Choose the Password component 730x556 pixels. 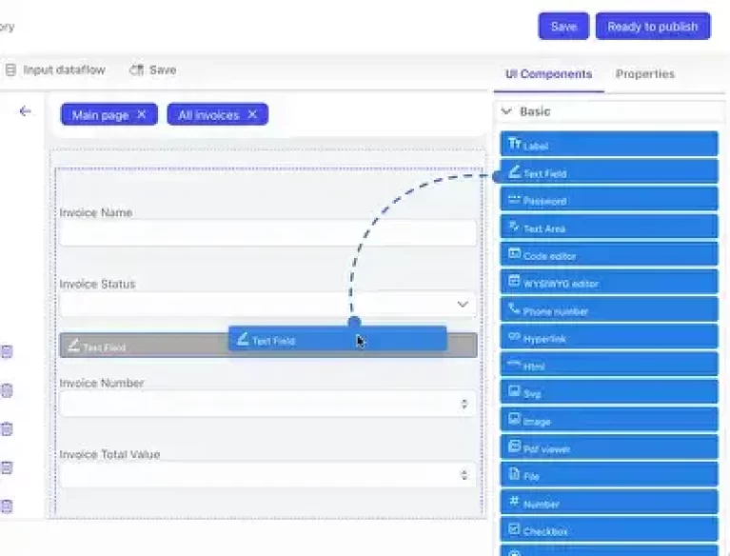[x=609, y=199]
